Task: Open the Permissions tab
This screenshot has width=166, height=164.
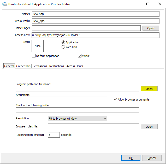Action: click(x=40, y=66)
